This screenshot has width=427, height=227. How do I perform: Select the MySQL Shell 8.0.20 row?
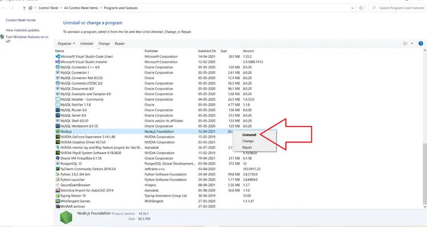pyautogui.click(x=166, y=121)
